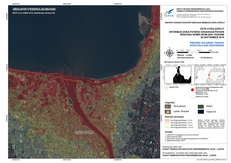231x163 pixels.
Task: Click the Lahan Terbuka legend image
Action: coord(168,112)
